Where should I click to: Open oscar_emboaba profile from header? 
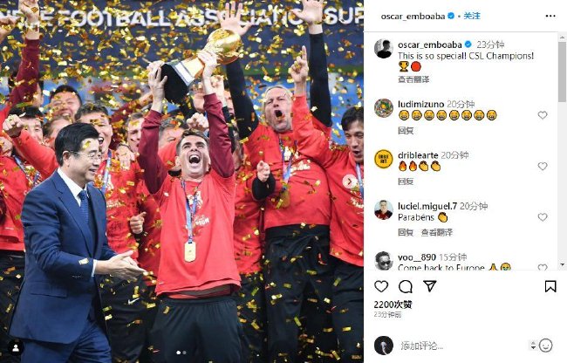(413, 17)
